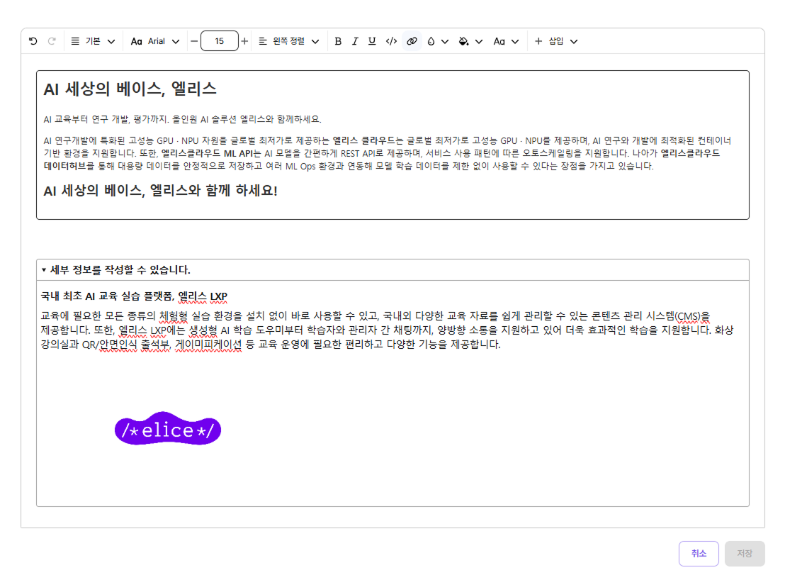This screenshot has height=575, width=785.
Task: Decrease font size with minus button
Action: pyautogui.click(x=193, y=41)
